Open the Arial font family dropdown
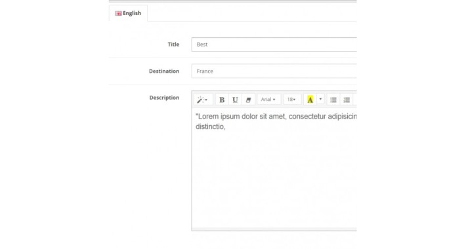The image size is (466, 249). (268, 100)
